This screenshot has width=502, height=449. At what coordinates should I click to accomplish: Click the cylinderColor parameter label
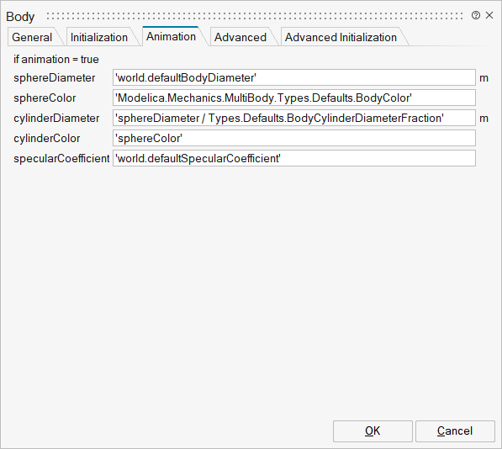pyautogui.click(x=47, y=138)
